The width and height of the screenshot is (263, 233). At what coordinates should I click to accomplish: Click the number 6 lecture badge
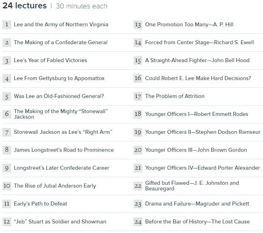click(7, 114)
